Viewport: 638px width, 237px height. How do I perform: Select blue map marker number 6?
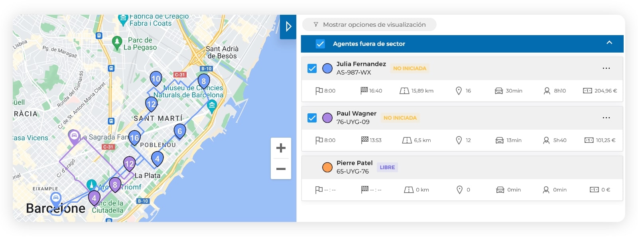click(180, 132)
